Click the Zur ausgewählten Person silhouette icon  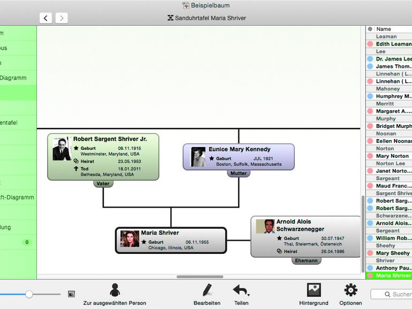click(115, 290)
